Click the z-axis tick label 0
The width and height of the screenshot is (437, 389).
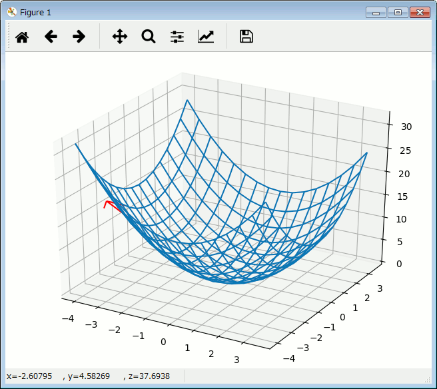[x=398, y=264]
